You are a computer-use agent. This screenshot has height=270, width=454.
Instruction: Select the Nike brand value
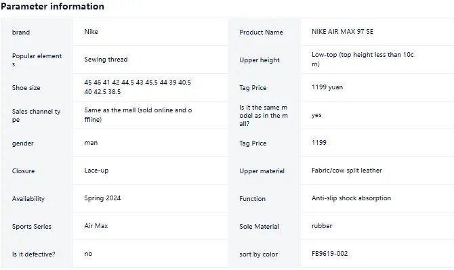(91, 32)
